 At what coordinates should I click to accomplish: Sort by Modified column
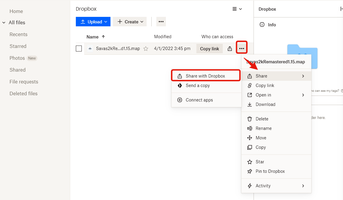click(163, 37)
